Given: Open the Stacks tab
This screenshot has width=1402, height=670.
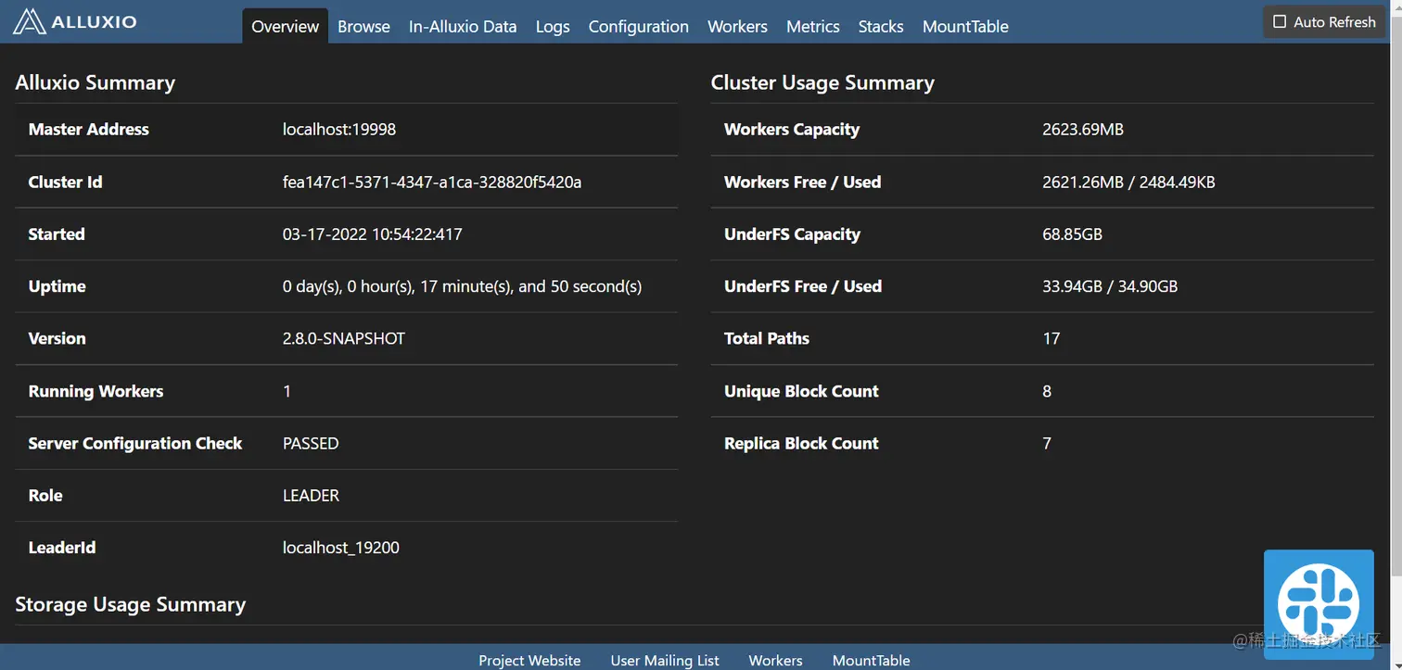Looking at the screenshot, I should 880,27.
